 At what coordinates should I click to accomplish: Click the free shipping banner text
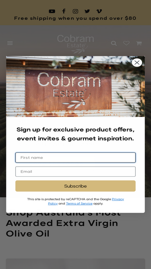pyautogui.click(x=75, y=19)
